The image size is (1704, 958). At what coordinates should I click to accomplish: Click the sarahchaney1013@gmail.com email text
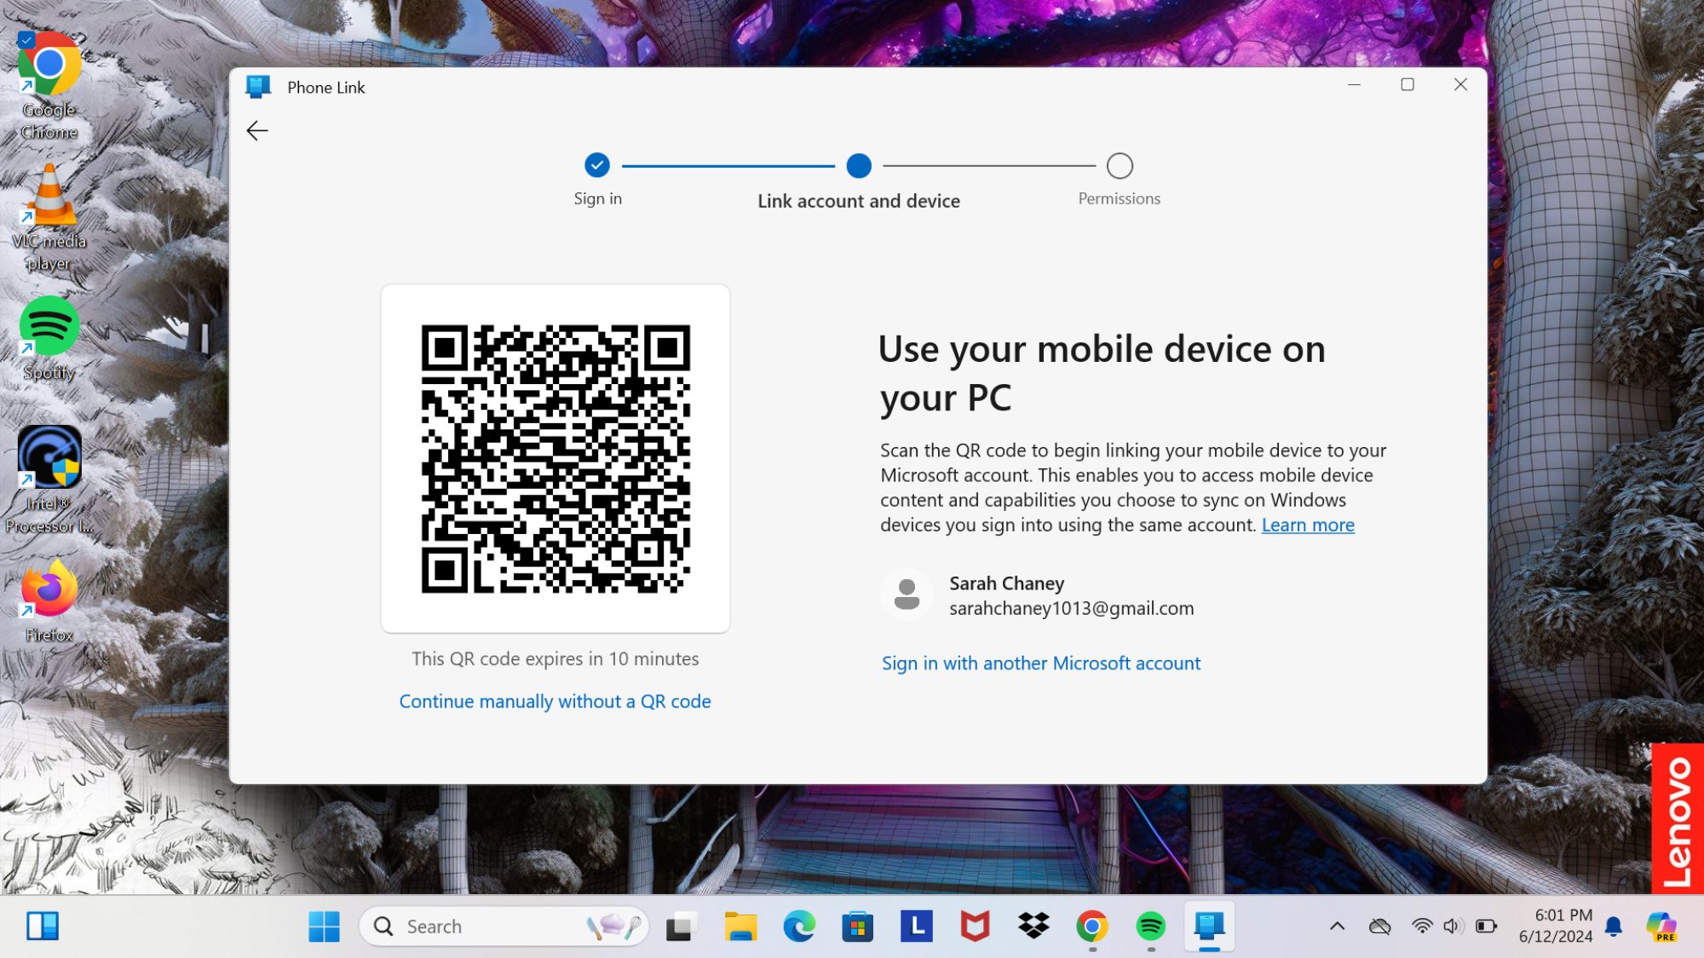(1072, 608)
